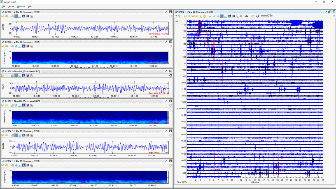
Task: Click 'Band pass' label in EHZ waveform
Action: coord(153,34)
